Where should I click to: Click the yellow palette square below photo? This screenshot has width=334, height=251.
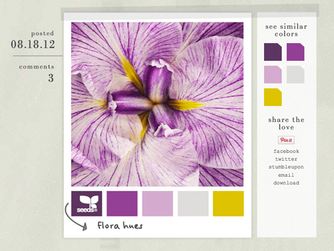click(x=228, y=203)
